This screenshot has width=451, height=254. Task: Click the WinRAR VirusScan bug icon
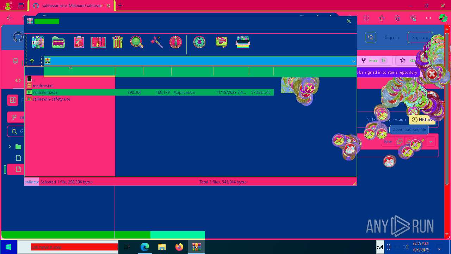click(x=199, y=42)
